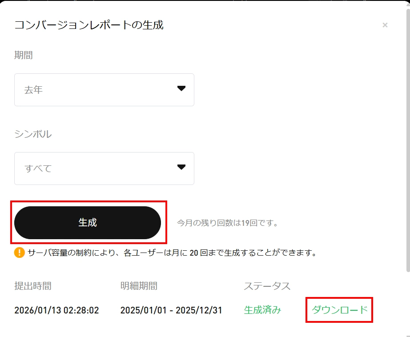Open the 期間 dropdown showing 去年
Image resolution: width=410 pixels, height=337 pixels.
pyautogui.click(x=104, y=90)
